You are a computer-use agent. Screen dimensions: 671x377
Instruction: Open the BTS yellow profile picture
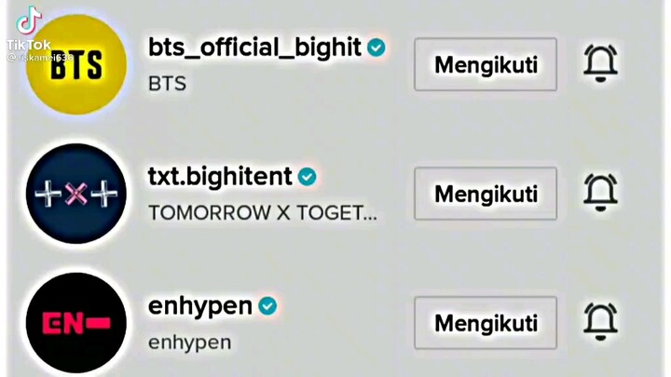(76, 64)
